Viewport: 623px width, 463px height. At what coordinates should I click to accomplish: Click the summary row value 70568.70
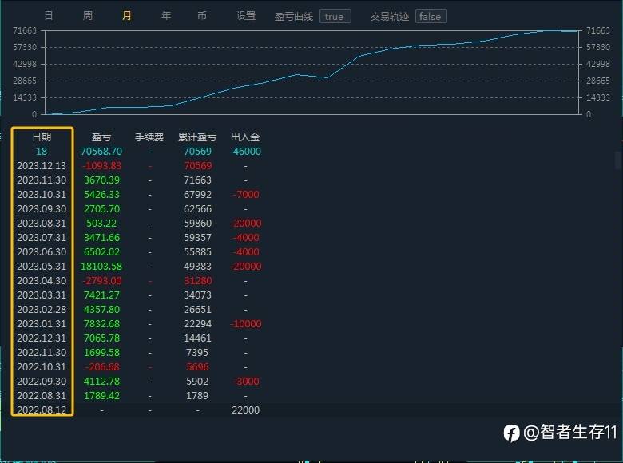101,152
